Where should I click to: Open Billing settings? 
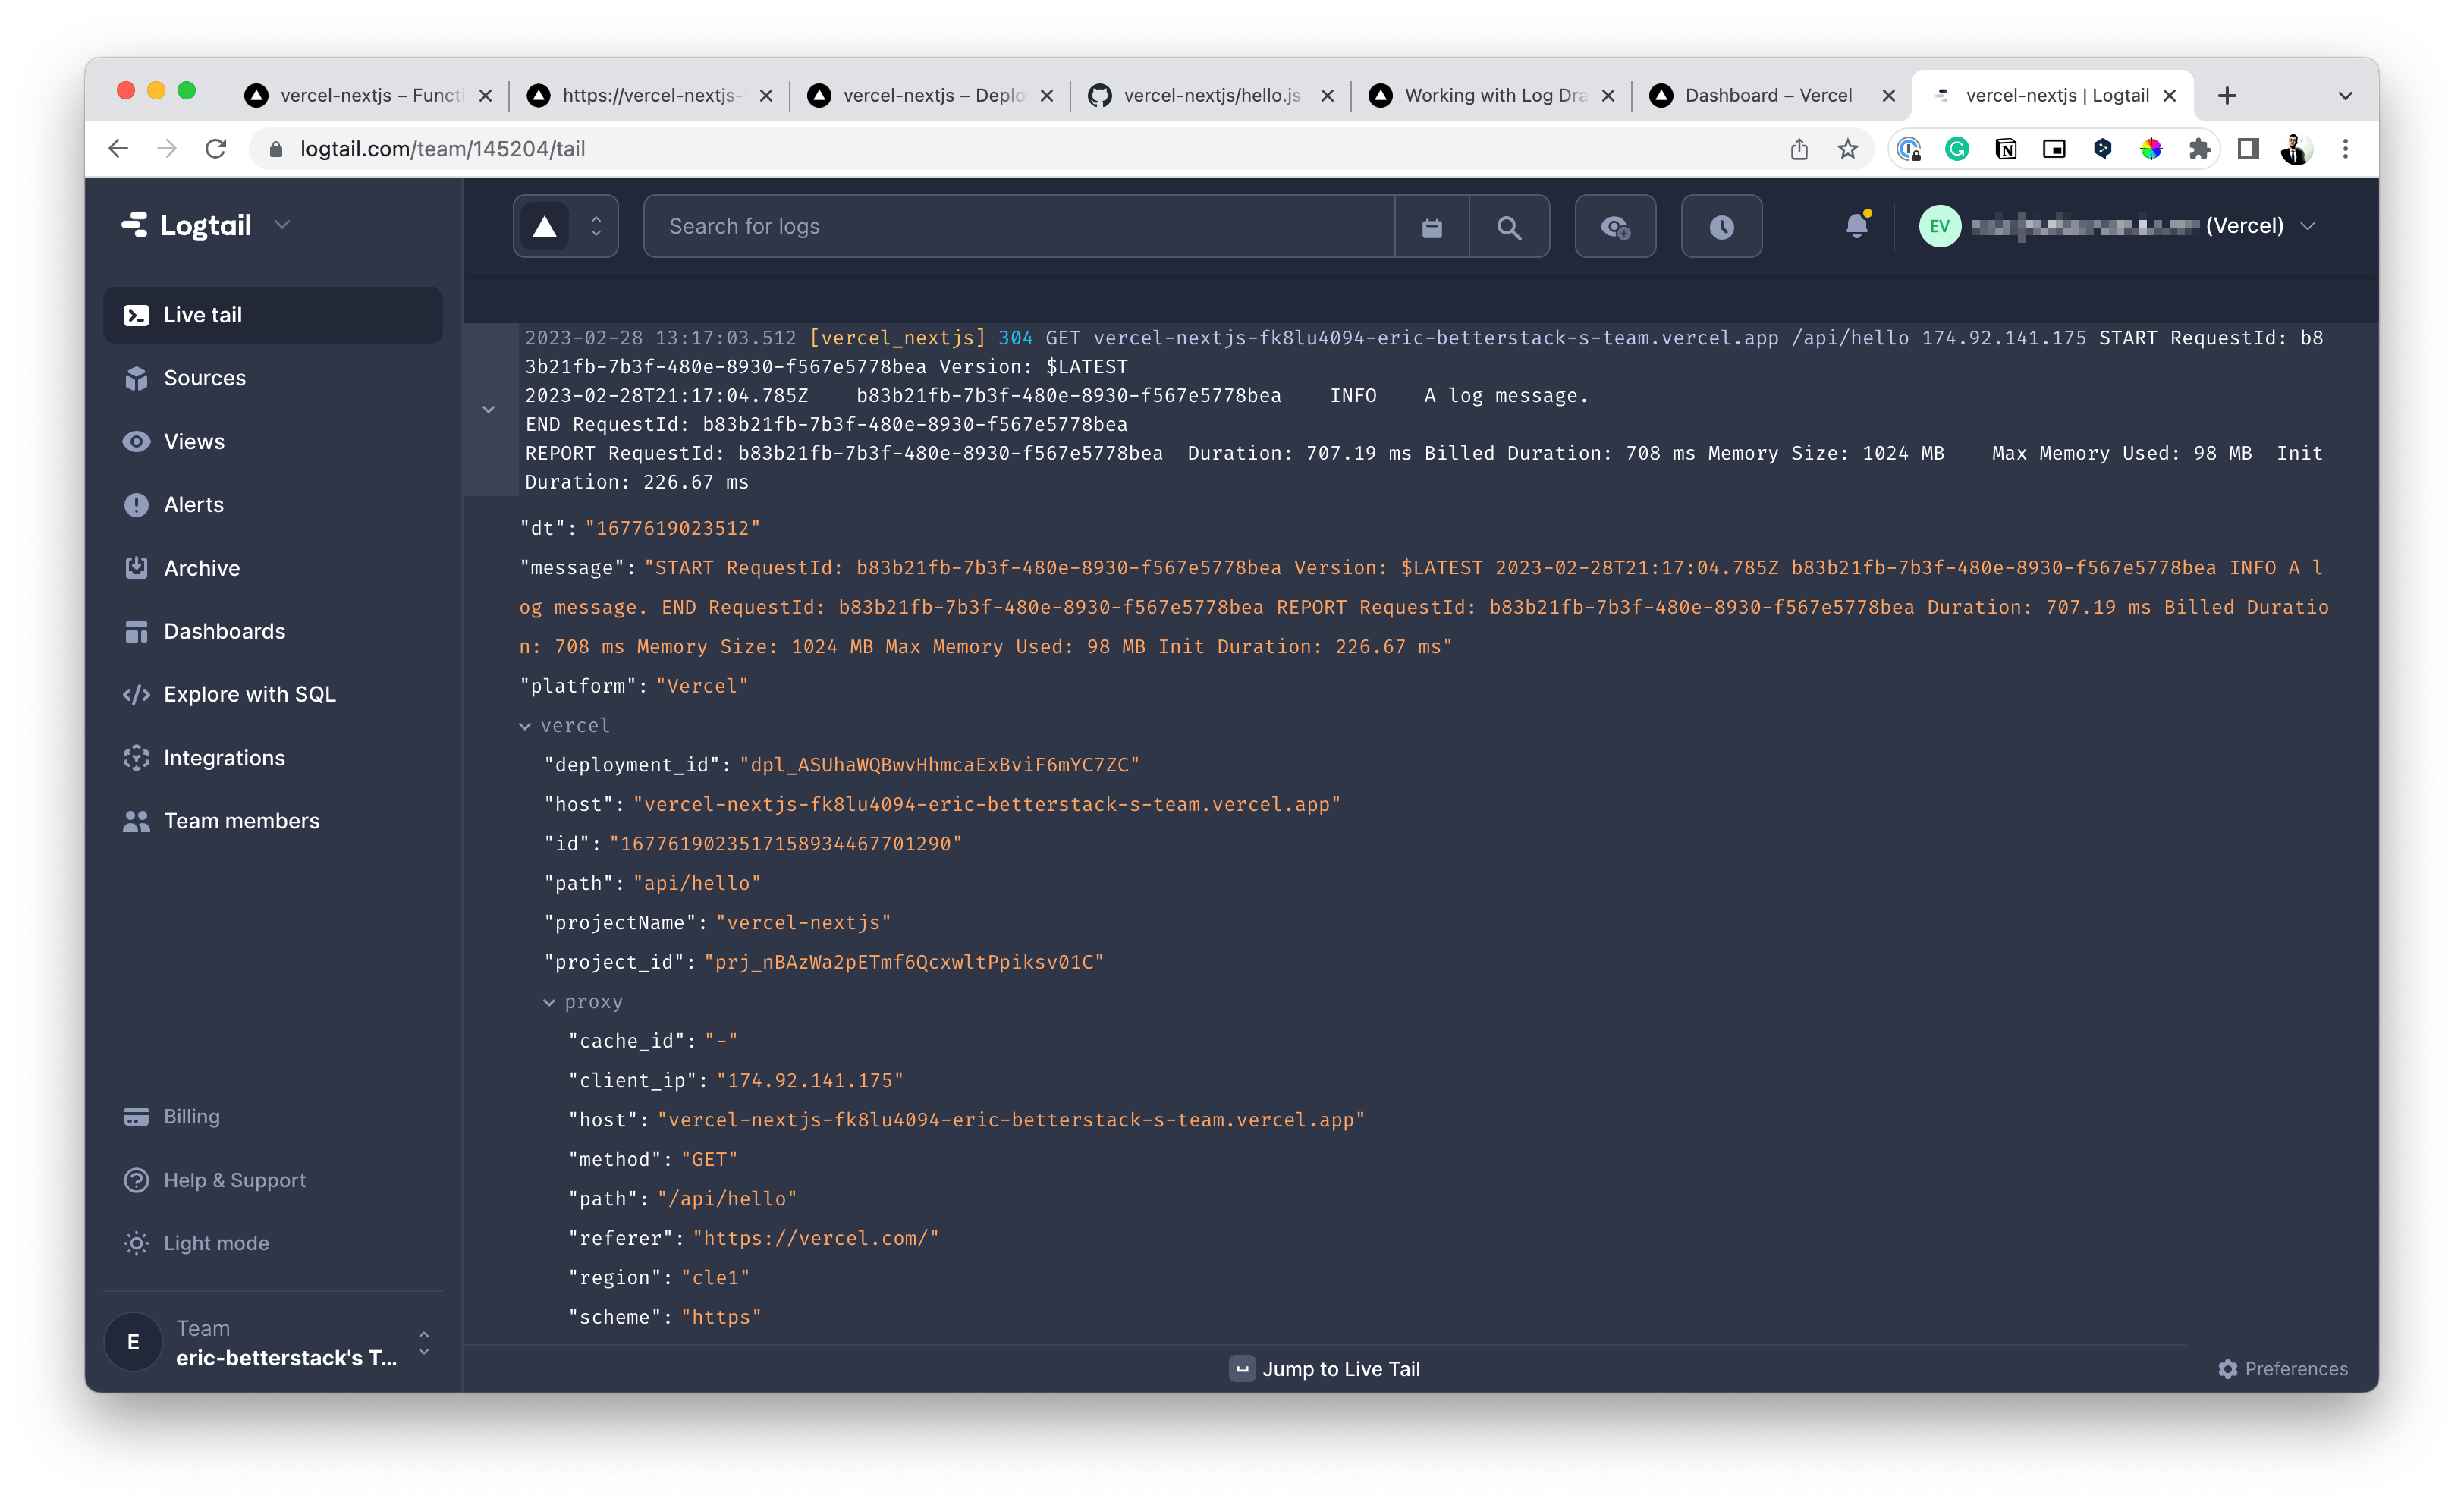coord(191,1116)
